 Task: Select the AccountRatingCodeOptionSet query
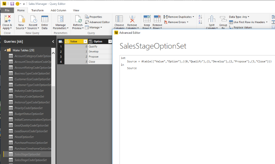pos(30,68)
